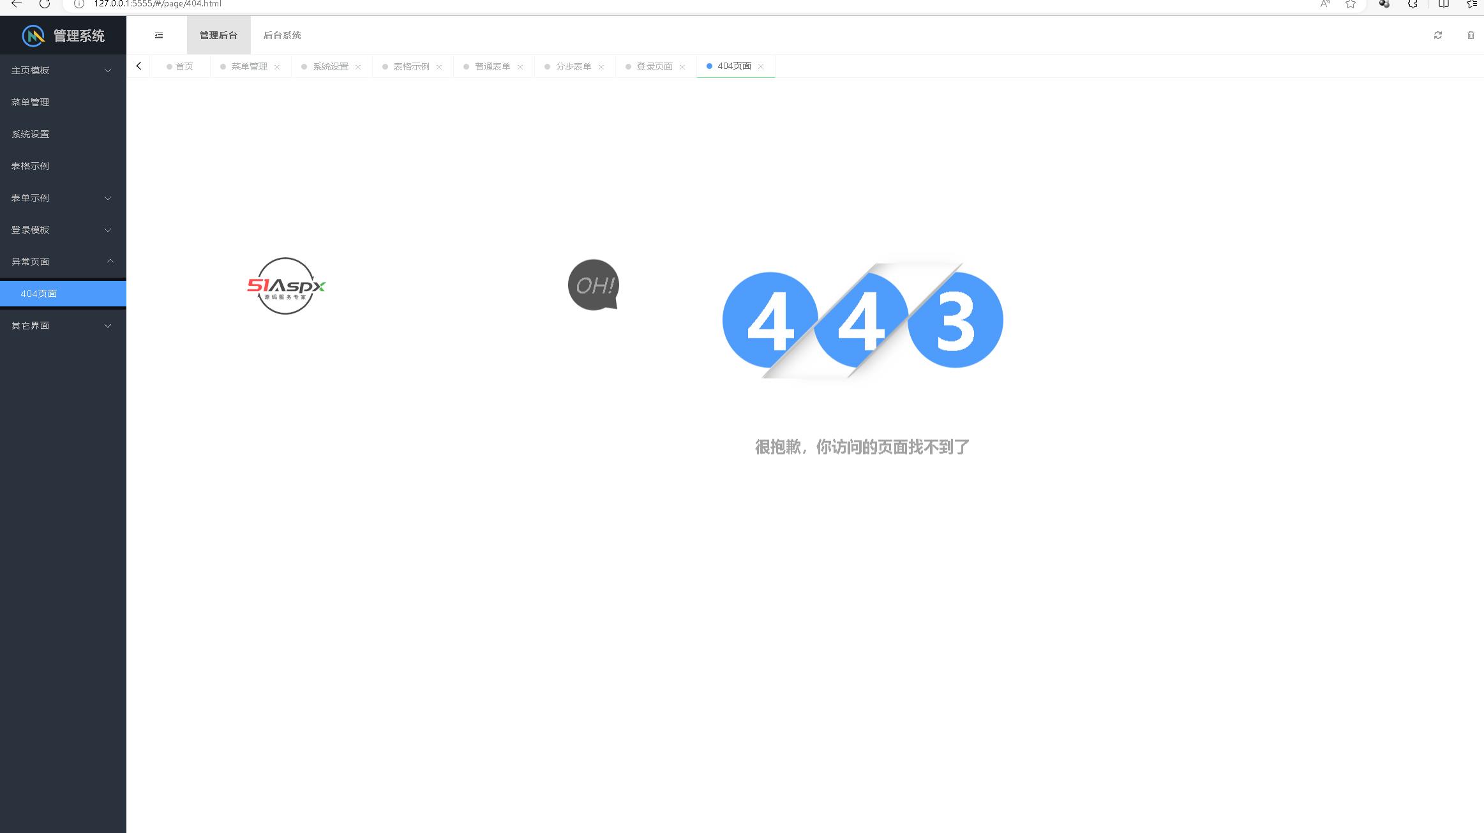Screen dimensions: 1484x833
Task: Expand the 其它界面 menu
Action: (63, 326)
